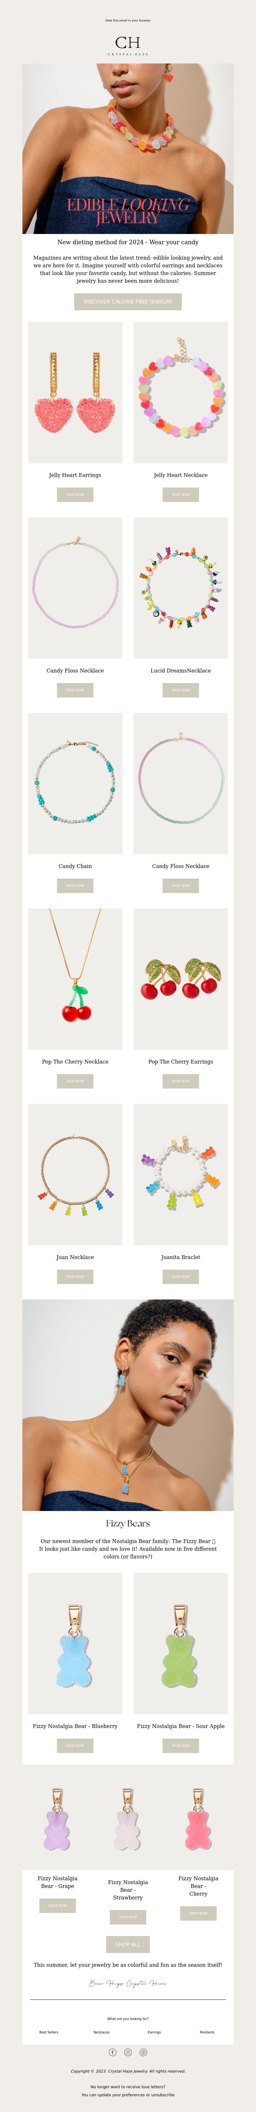
Task: Click the Discover Calorie Free Jewelry button
Action: [x=128, y=302]
